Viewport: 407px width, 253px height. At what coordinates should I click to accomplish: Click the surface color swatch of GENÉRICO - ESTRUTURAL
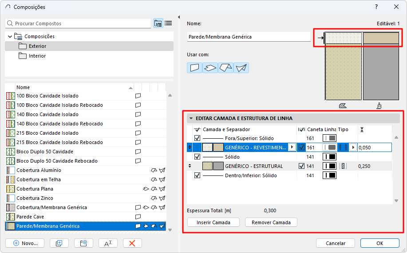coord(218,166)
